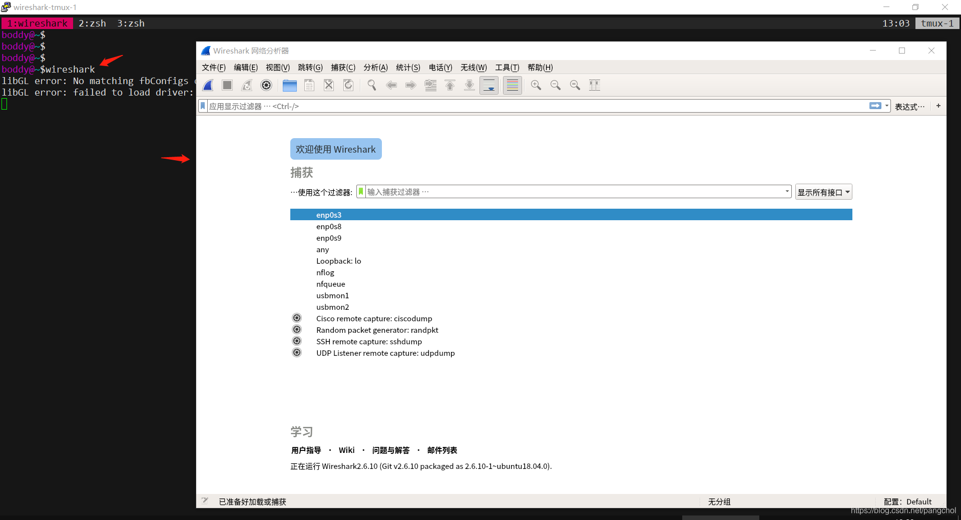This screenshot has width=961, height=520.
Task: Open display filter history dropdown arrow
Action: point(887,106)
